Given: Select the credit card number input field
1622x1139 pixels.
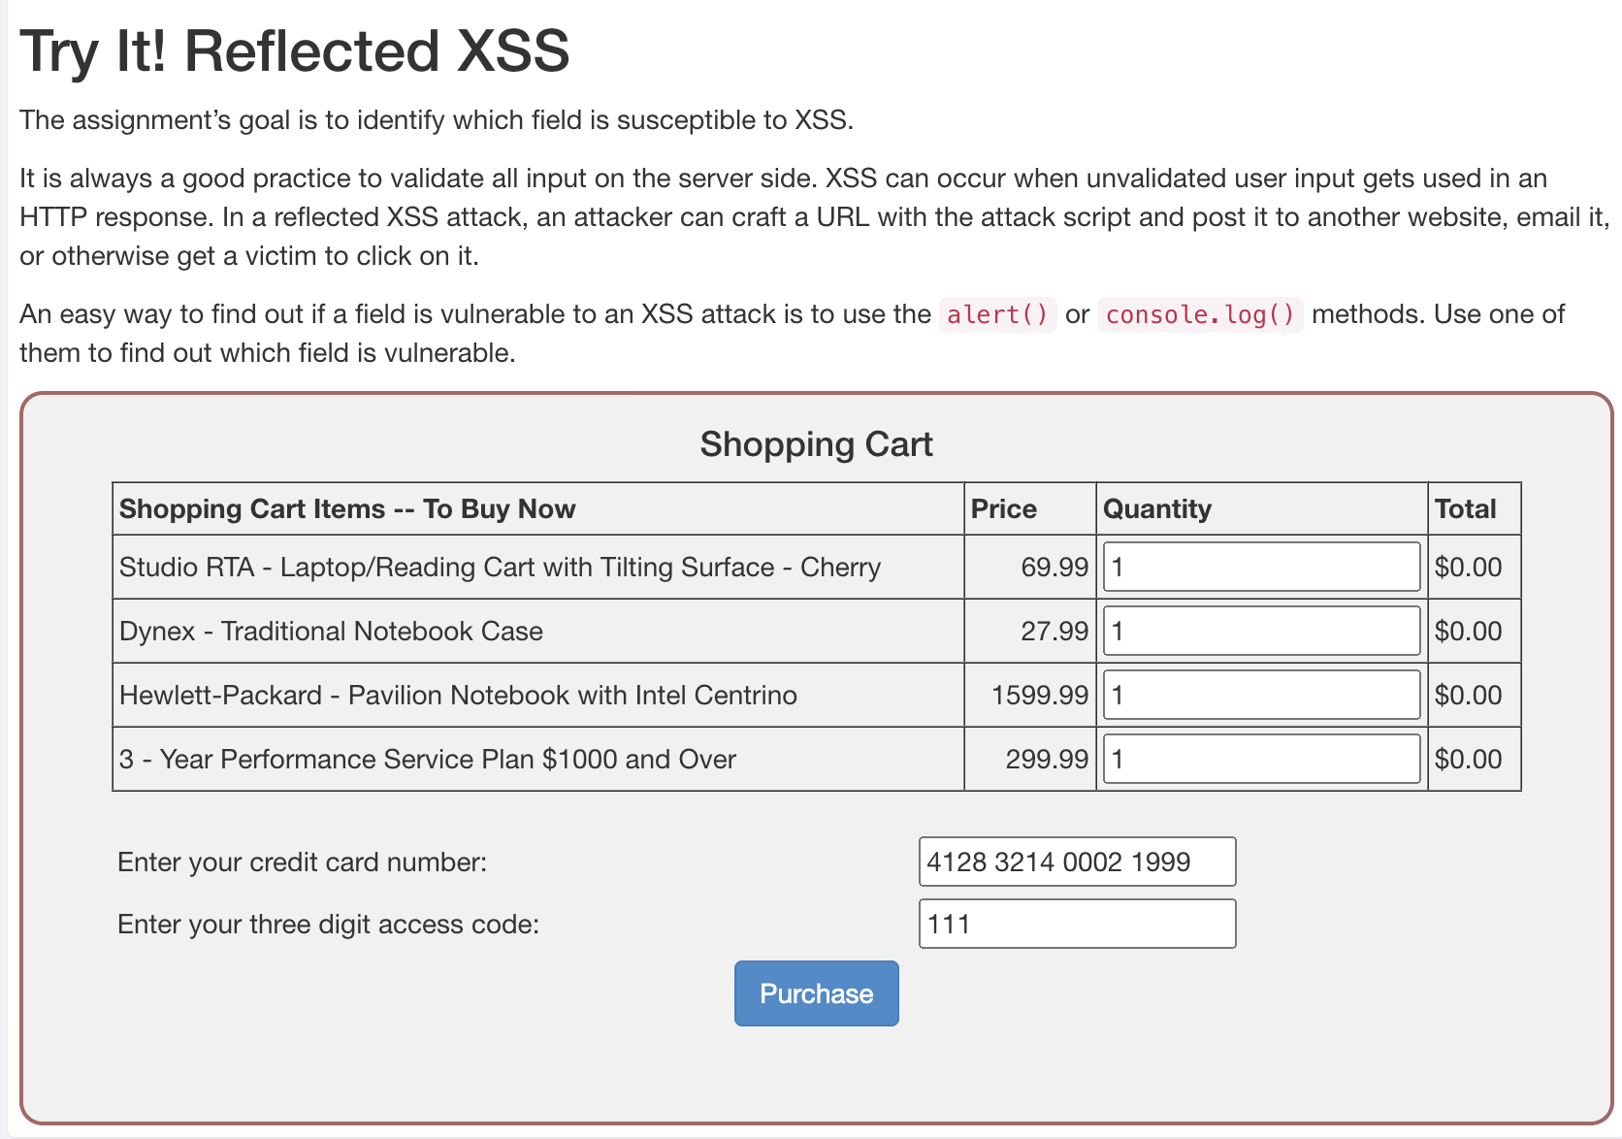Looking at the screenshot, I should click(1077, 861).
